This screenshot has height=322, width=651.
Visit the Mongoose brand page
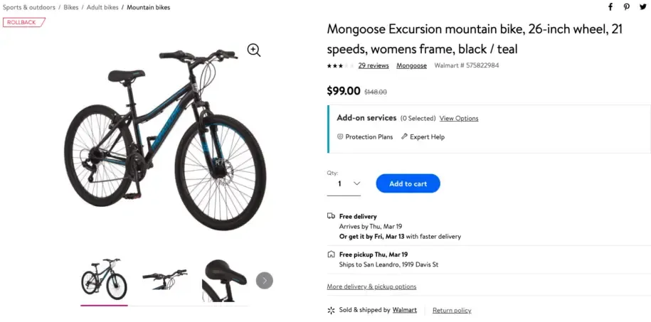tap(411, 65)
